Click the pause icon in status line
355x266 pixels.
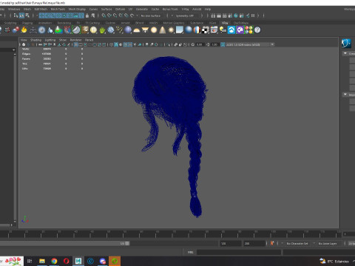(x=253, y=16)
